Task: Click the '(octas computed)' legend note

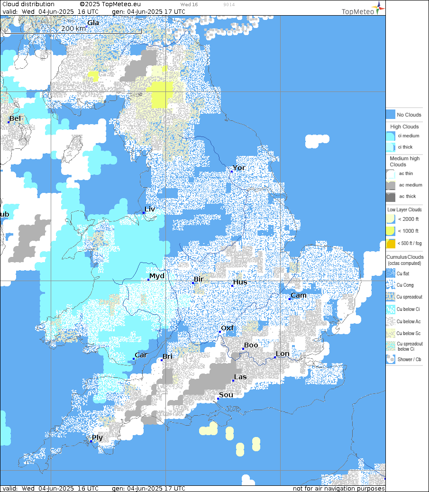Action: tap(404, 263)
